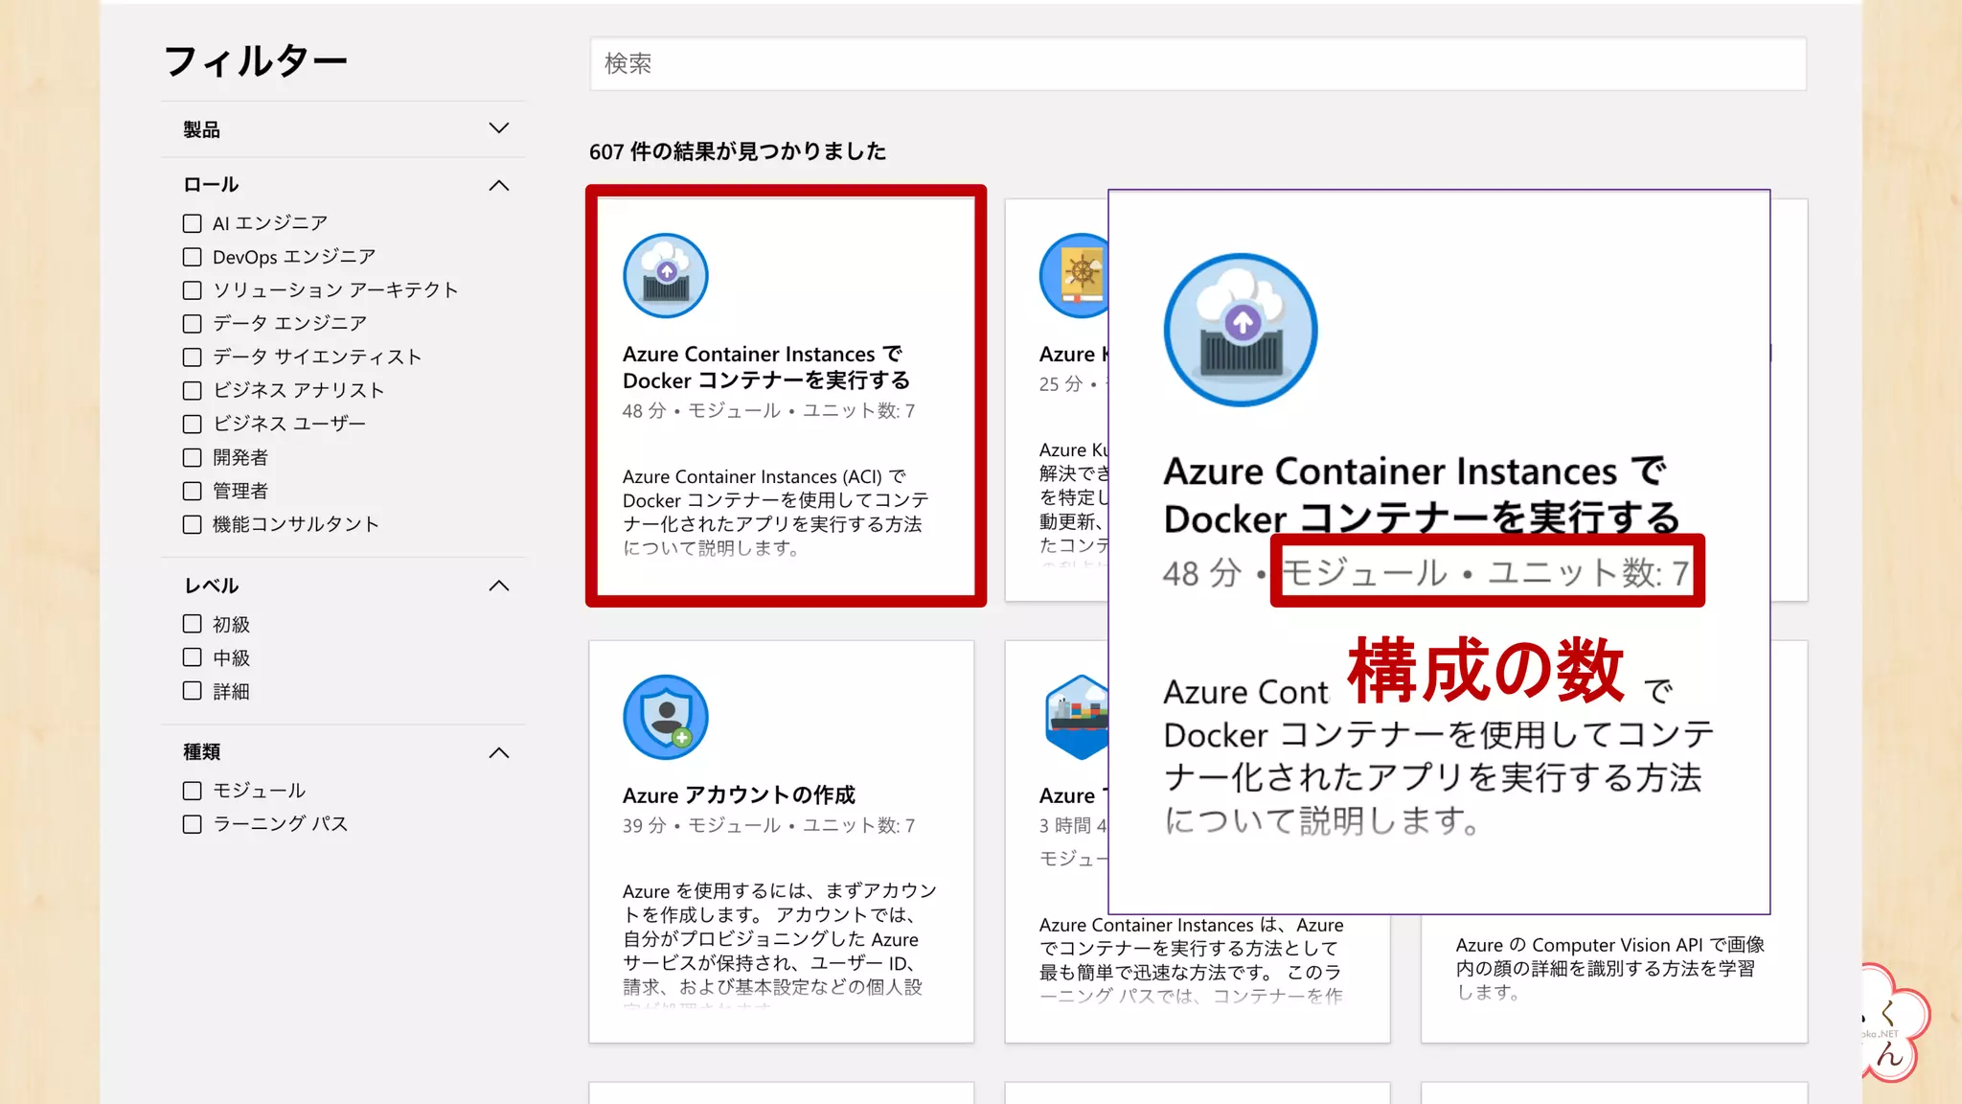Check the AI エンジニア role checkbox
This screenshot has height=1104, width=1962.
point(193,223)
